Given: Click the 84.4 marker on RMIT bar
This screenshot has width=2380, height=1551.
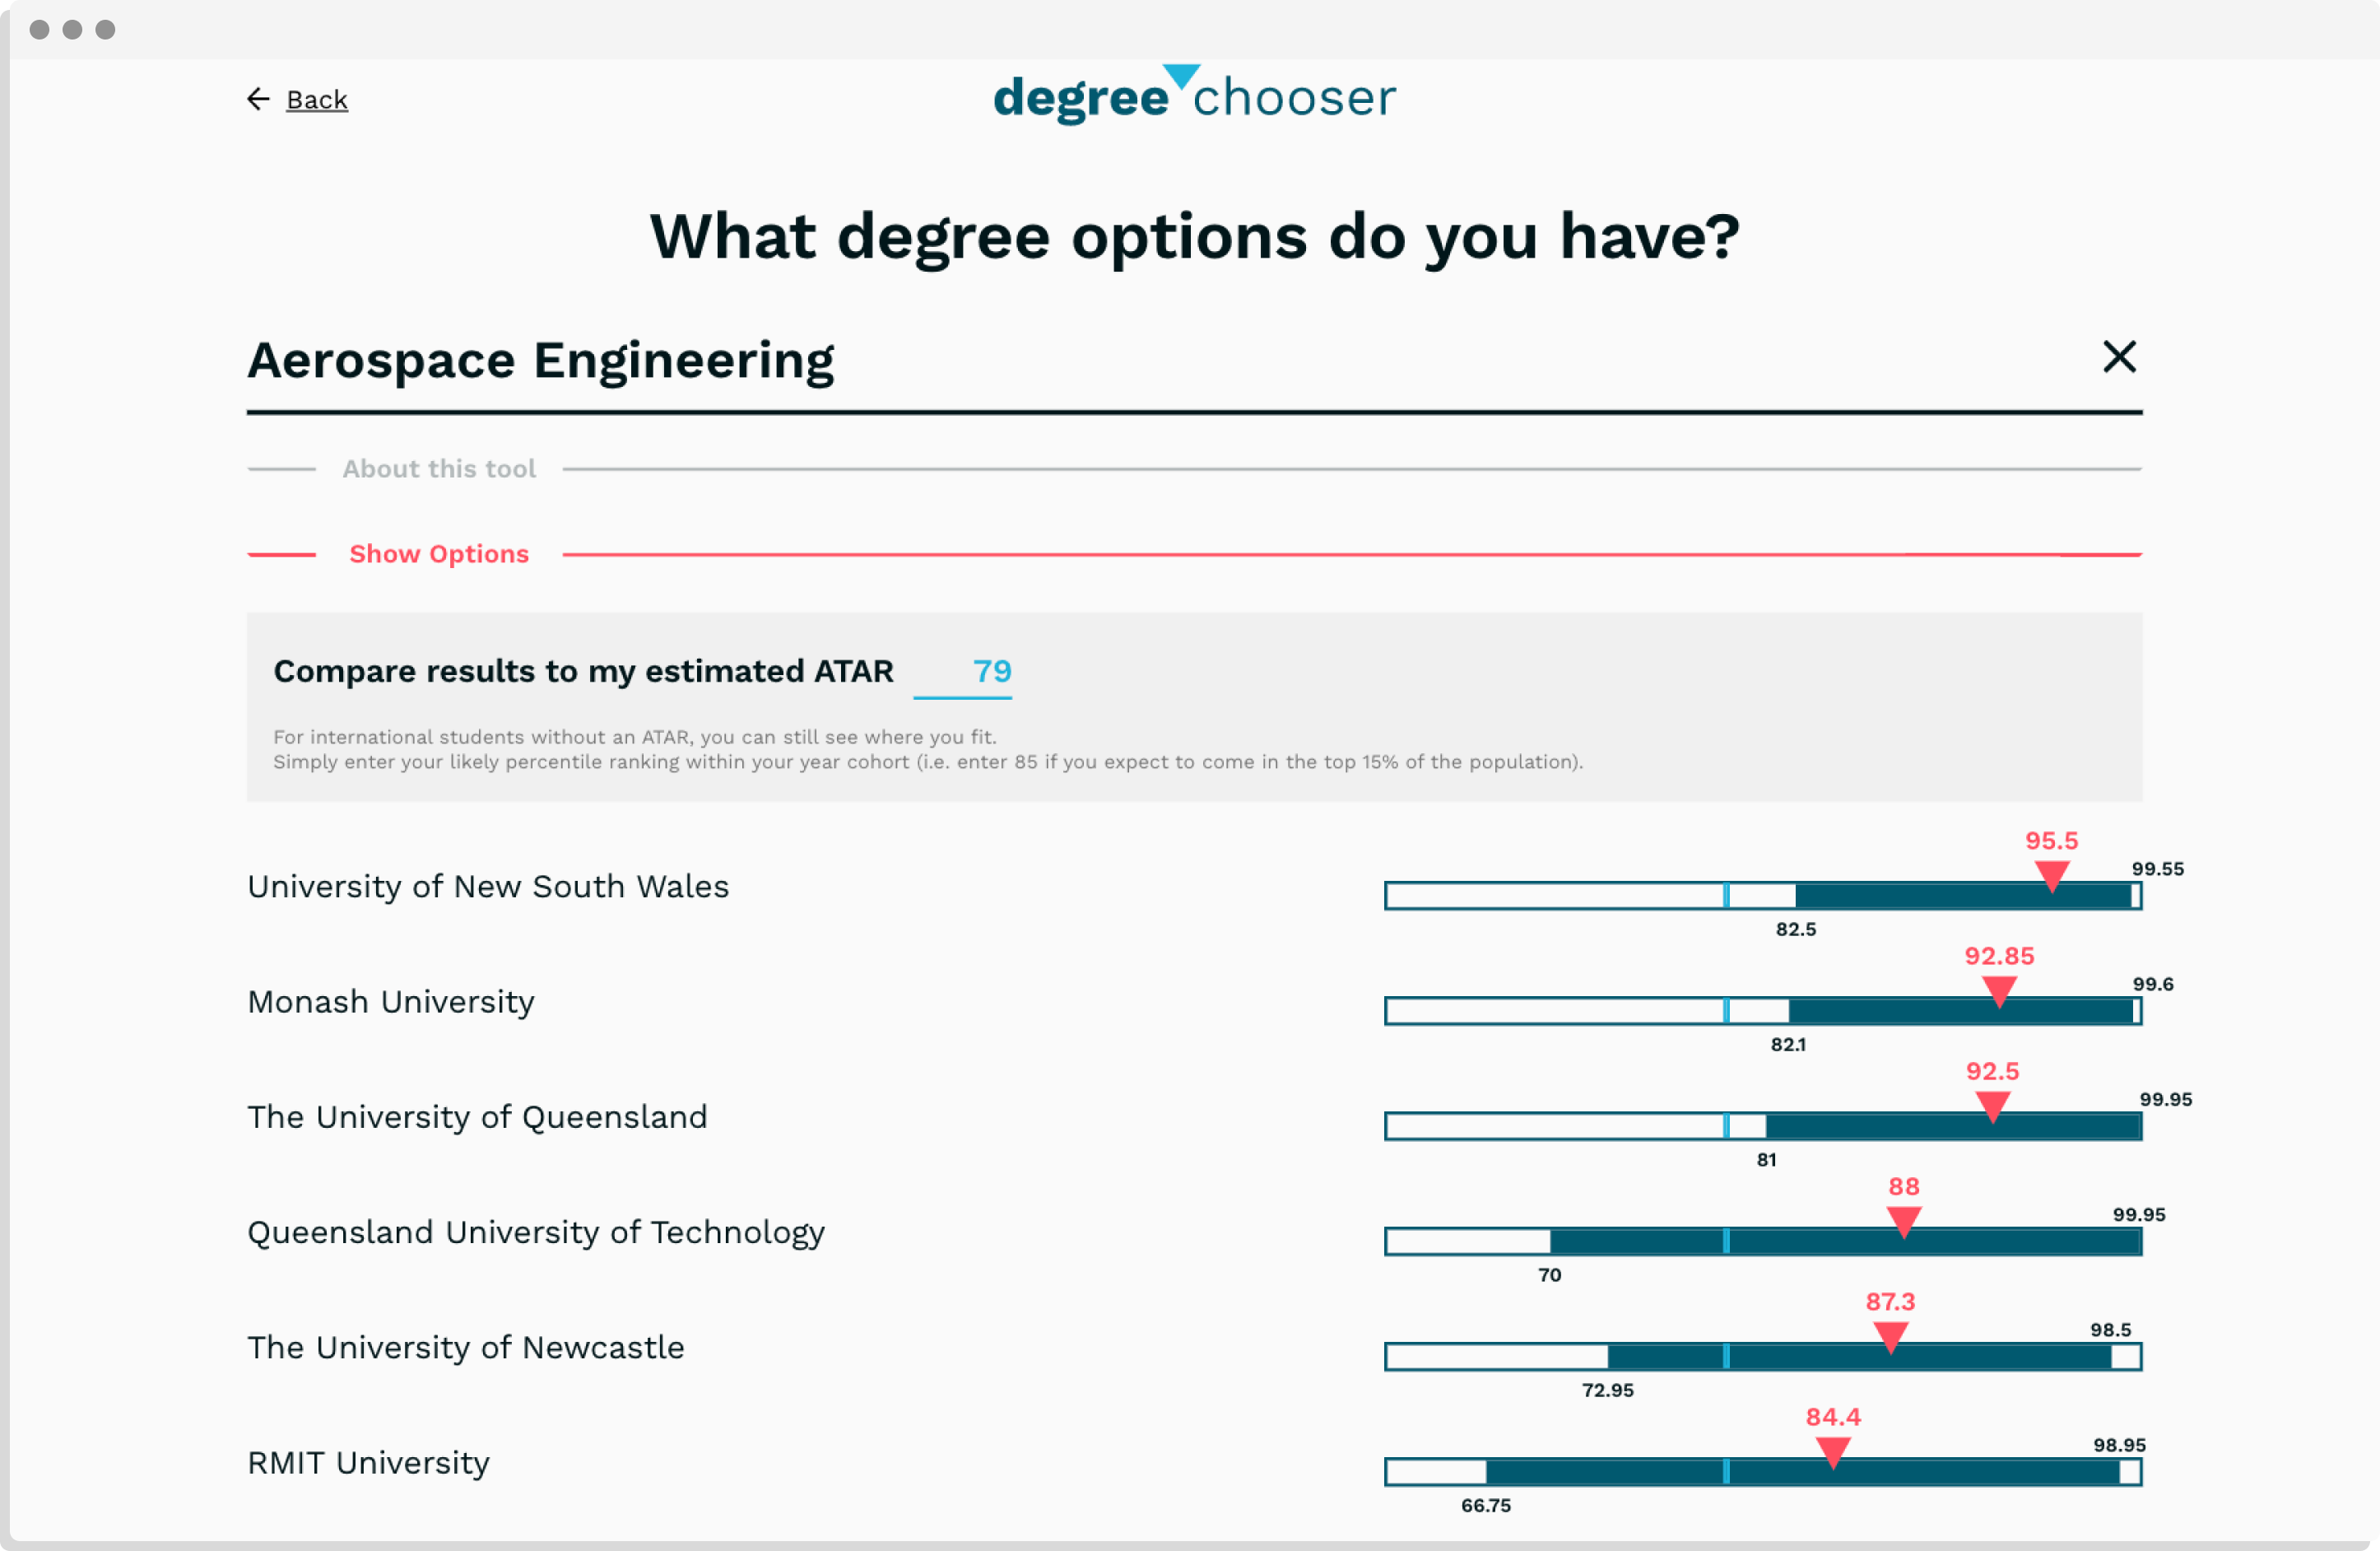Looking at the screenshot, I should pos(1832,1452).
